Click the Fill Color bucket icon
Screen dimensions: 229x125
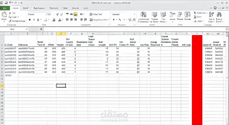coord(54,20)
